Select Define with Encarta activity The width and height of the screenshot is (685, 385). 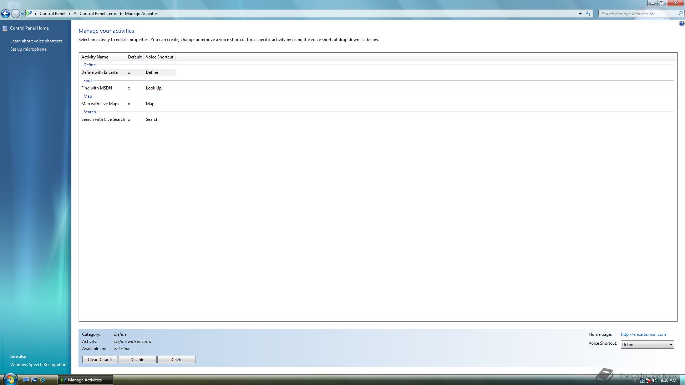click(100, 72)
